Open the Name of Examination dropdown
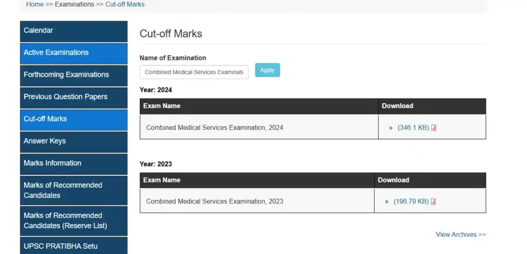This screenshot has height=254, width=527. pos(194,72)
